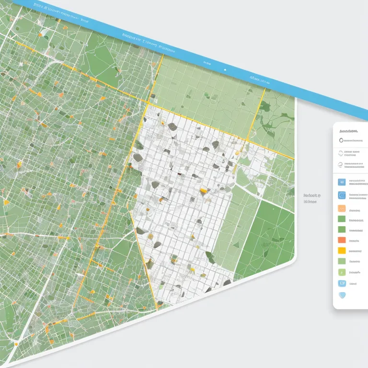
Task: Click the white highlighted district on the map
Action: [x=187, y=201]
